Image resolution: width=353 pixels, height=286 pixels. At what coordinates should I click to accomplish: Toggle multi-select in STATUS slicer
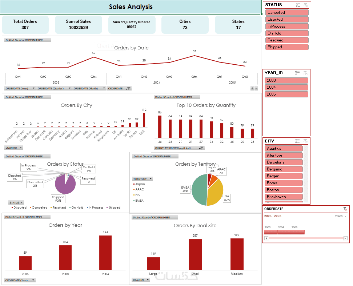click(x=298, y=5)
